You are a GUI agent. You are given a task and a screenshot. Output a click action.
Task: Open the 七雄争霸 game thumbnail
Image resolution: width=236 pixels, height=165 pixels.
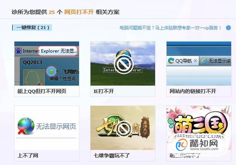123,128
